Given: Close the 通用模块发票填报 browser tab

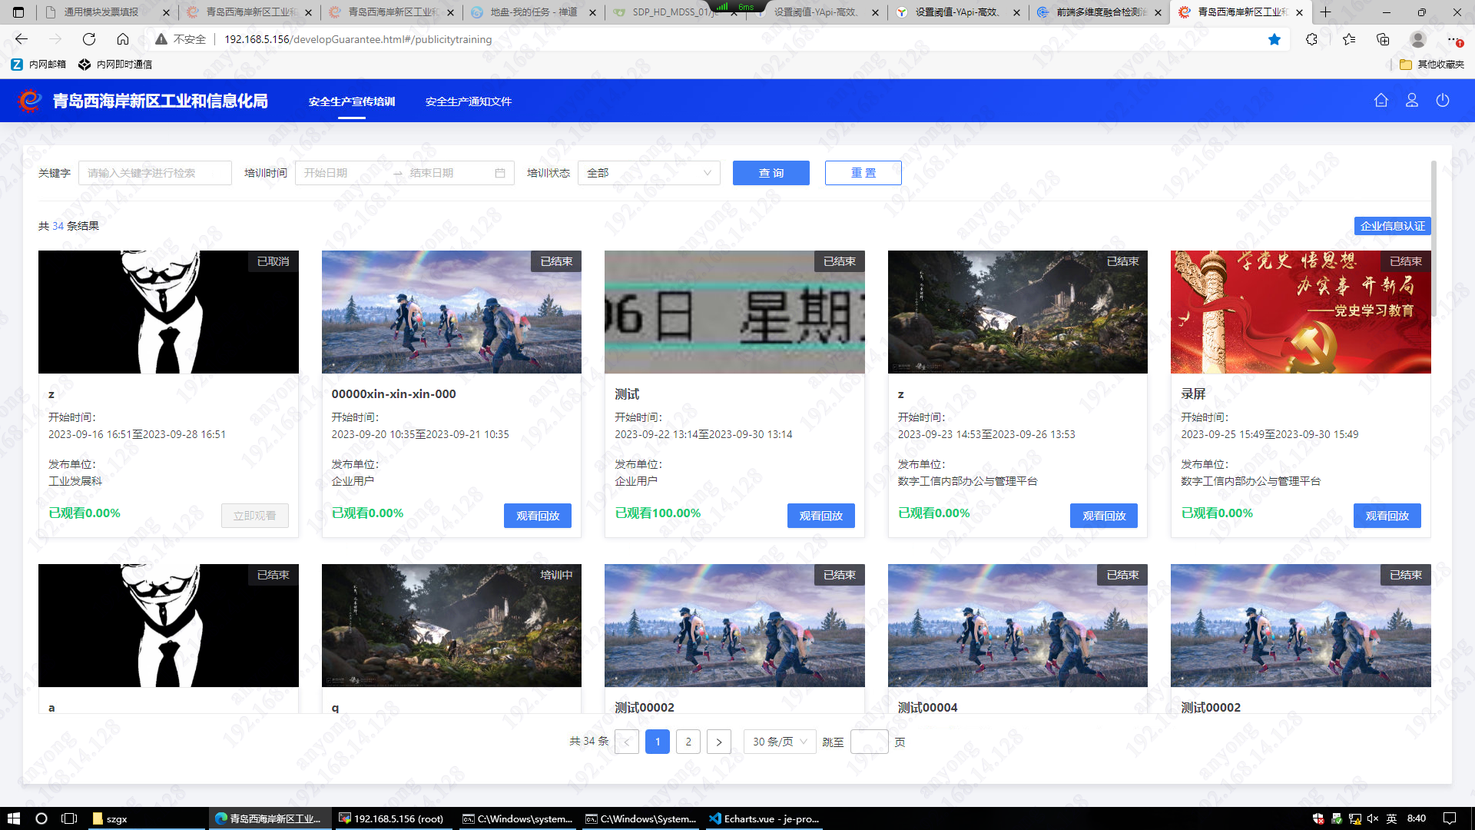Looking at the screenshot, I should click(x=166, y=12).
